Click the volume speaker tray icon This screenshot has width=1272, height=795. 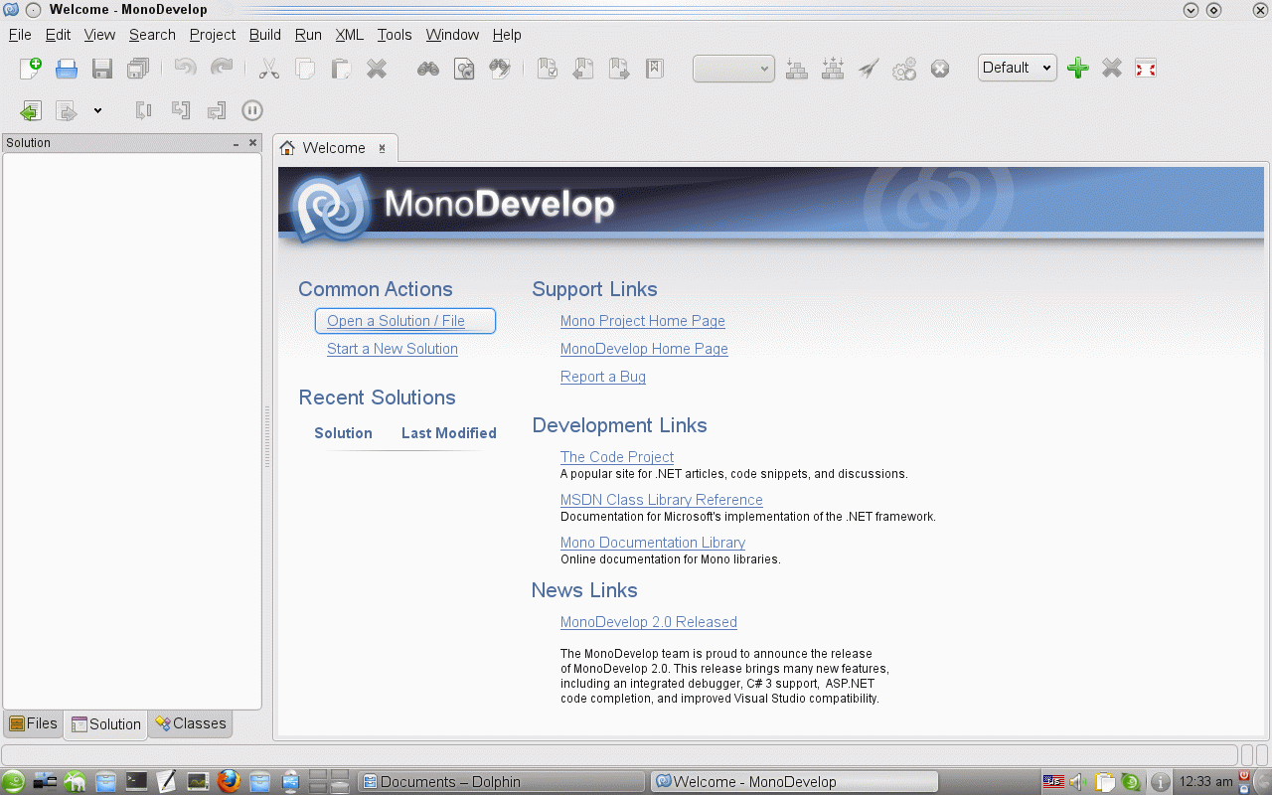[x=1077, y=781]
